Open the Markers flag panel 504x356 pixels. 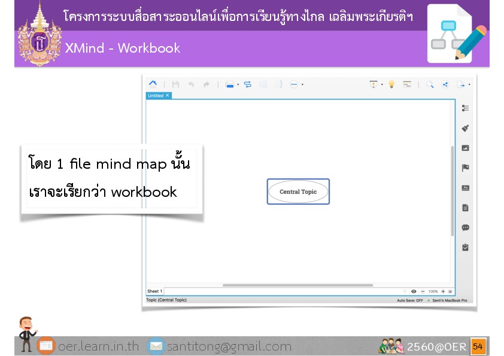(465, 168)
